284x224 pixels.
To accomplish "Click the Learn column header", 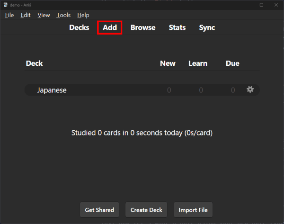I will [198, 63].
